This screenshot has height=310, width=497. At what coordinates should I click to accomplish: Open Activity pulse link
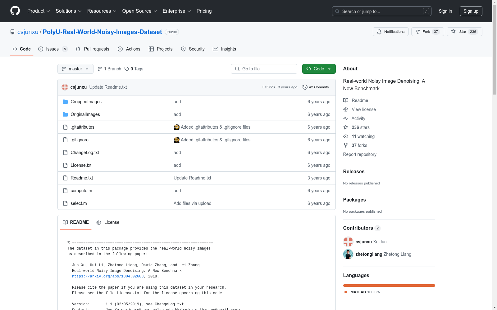click(354, 118)
